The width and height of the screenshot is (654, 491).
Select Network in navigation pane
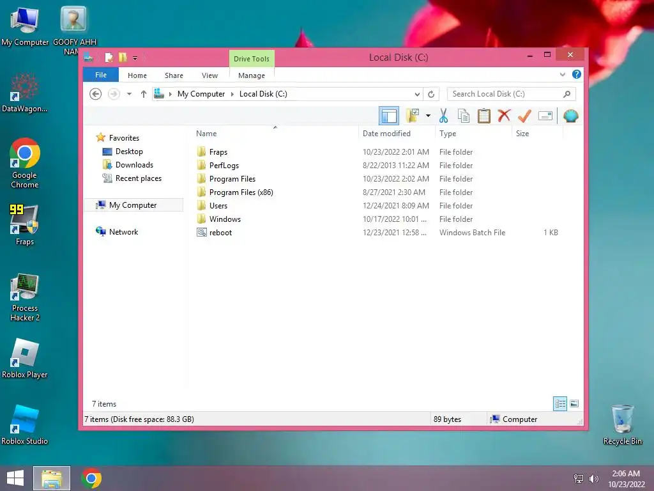pos(123,231)
